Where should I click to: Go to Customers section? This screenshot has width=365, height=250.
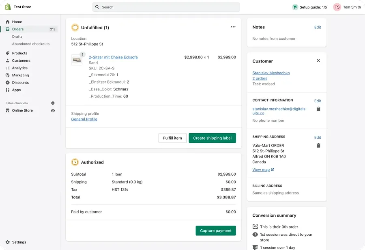coord(21,60)
